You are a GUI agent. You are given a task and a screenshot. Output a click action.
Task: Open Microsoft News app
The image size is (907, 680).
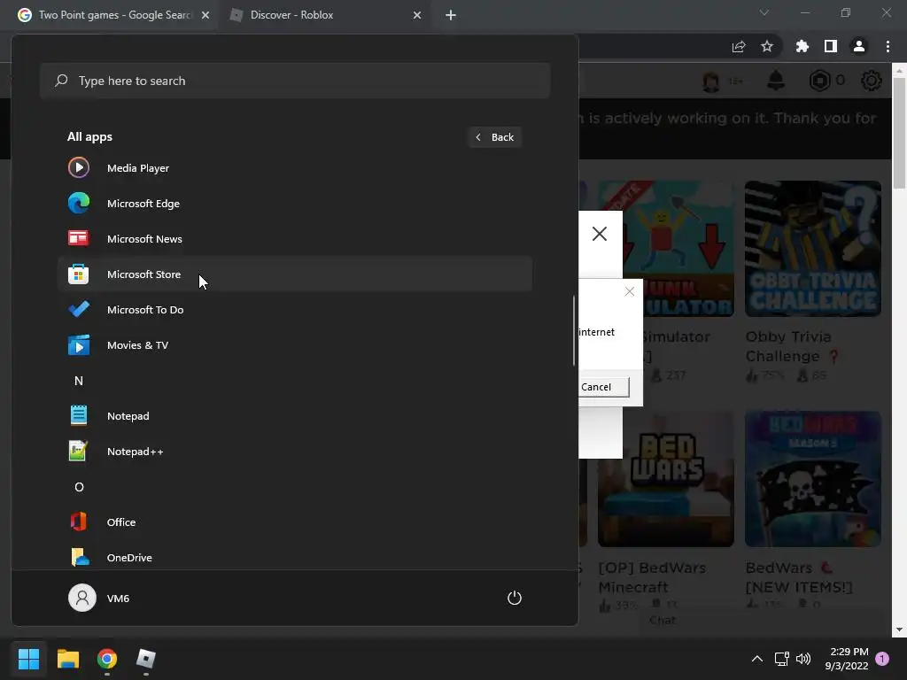[x=294, y=239]
